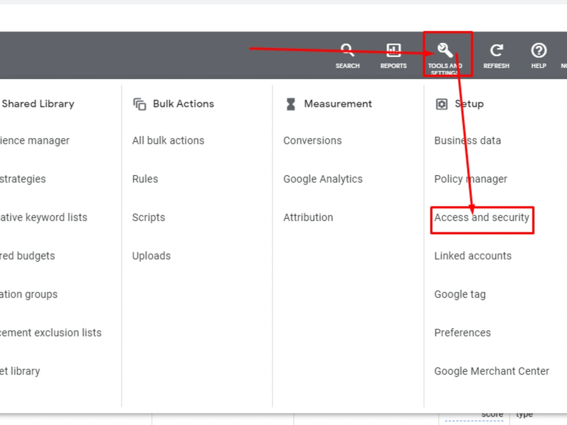This screenshot has height=425, width=567.
Task: Select Policy manager
Action: [x=471, y=179]
